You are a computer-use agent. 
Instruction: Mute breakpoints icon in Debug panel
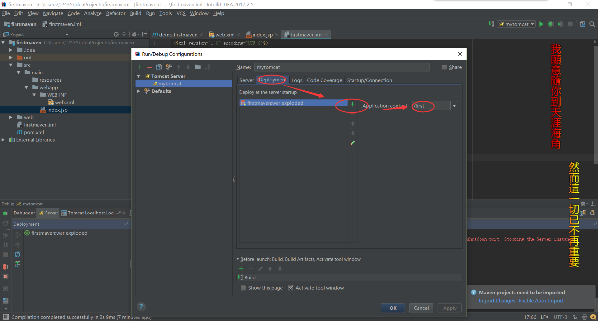tap(5, 276)
